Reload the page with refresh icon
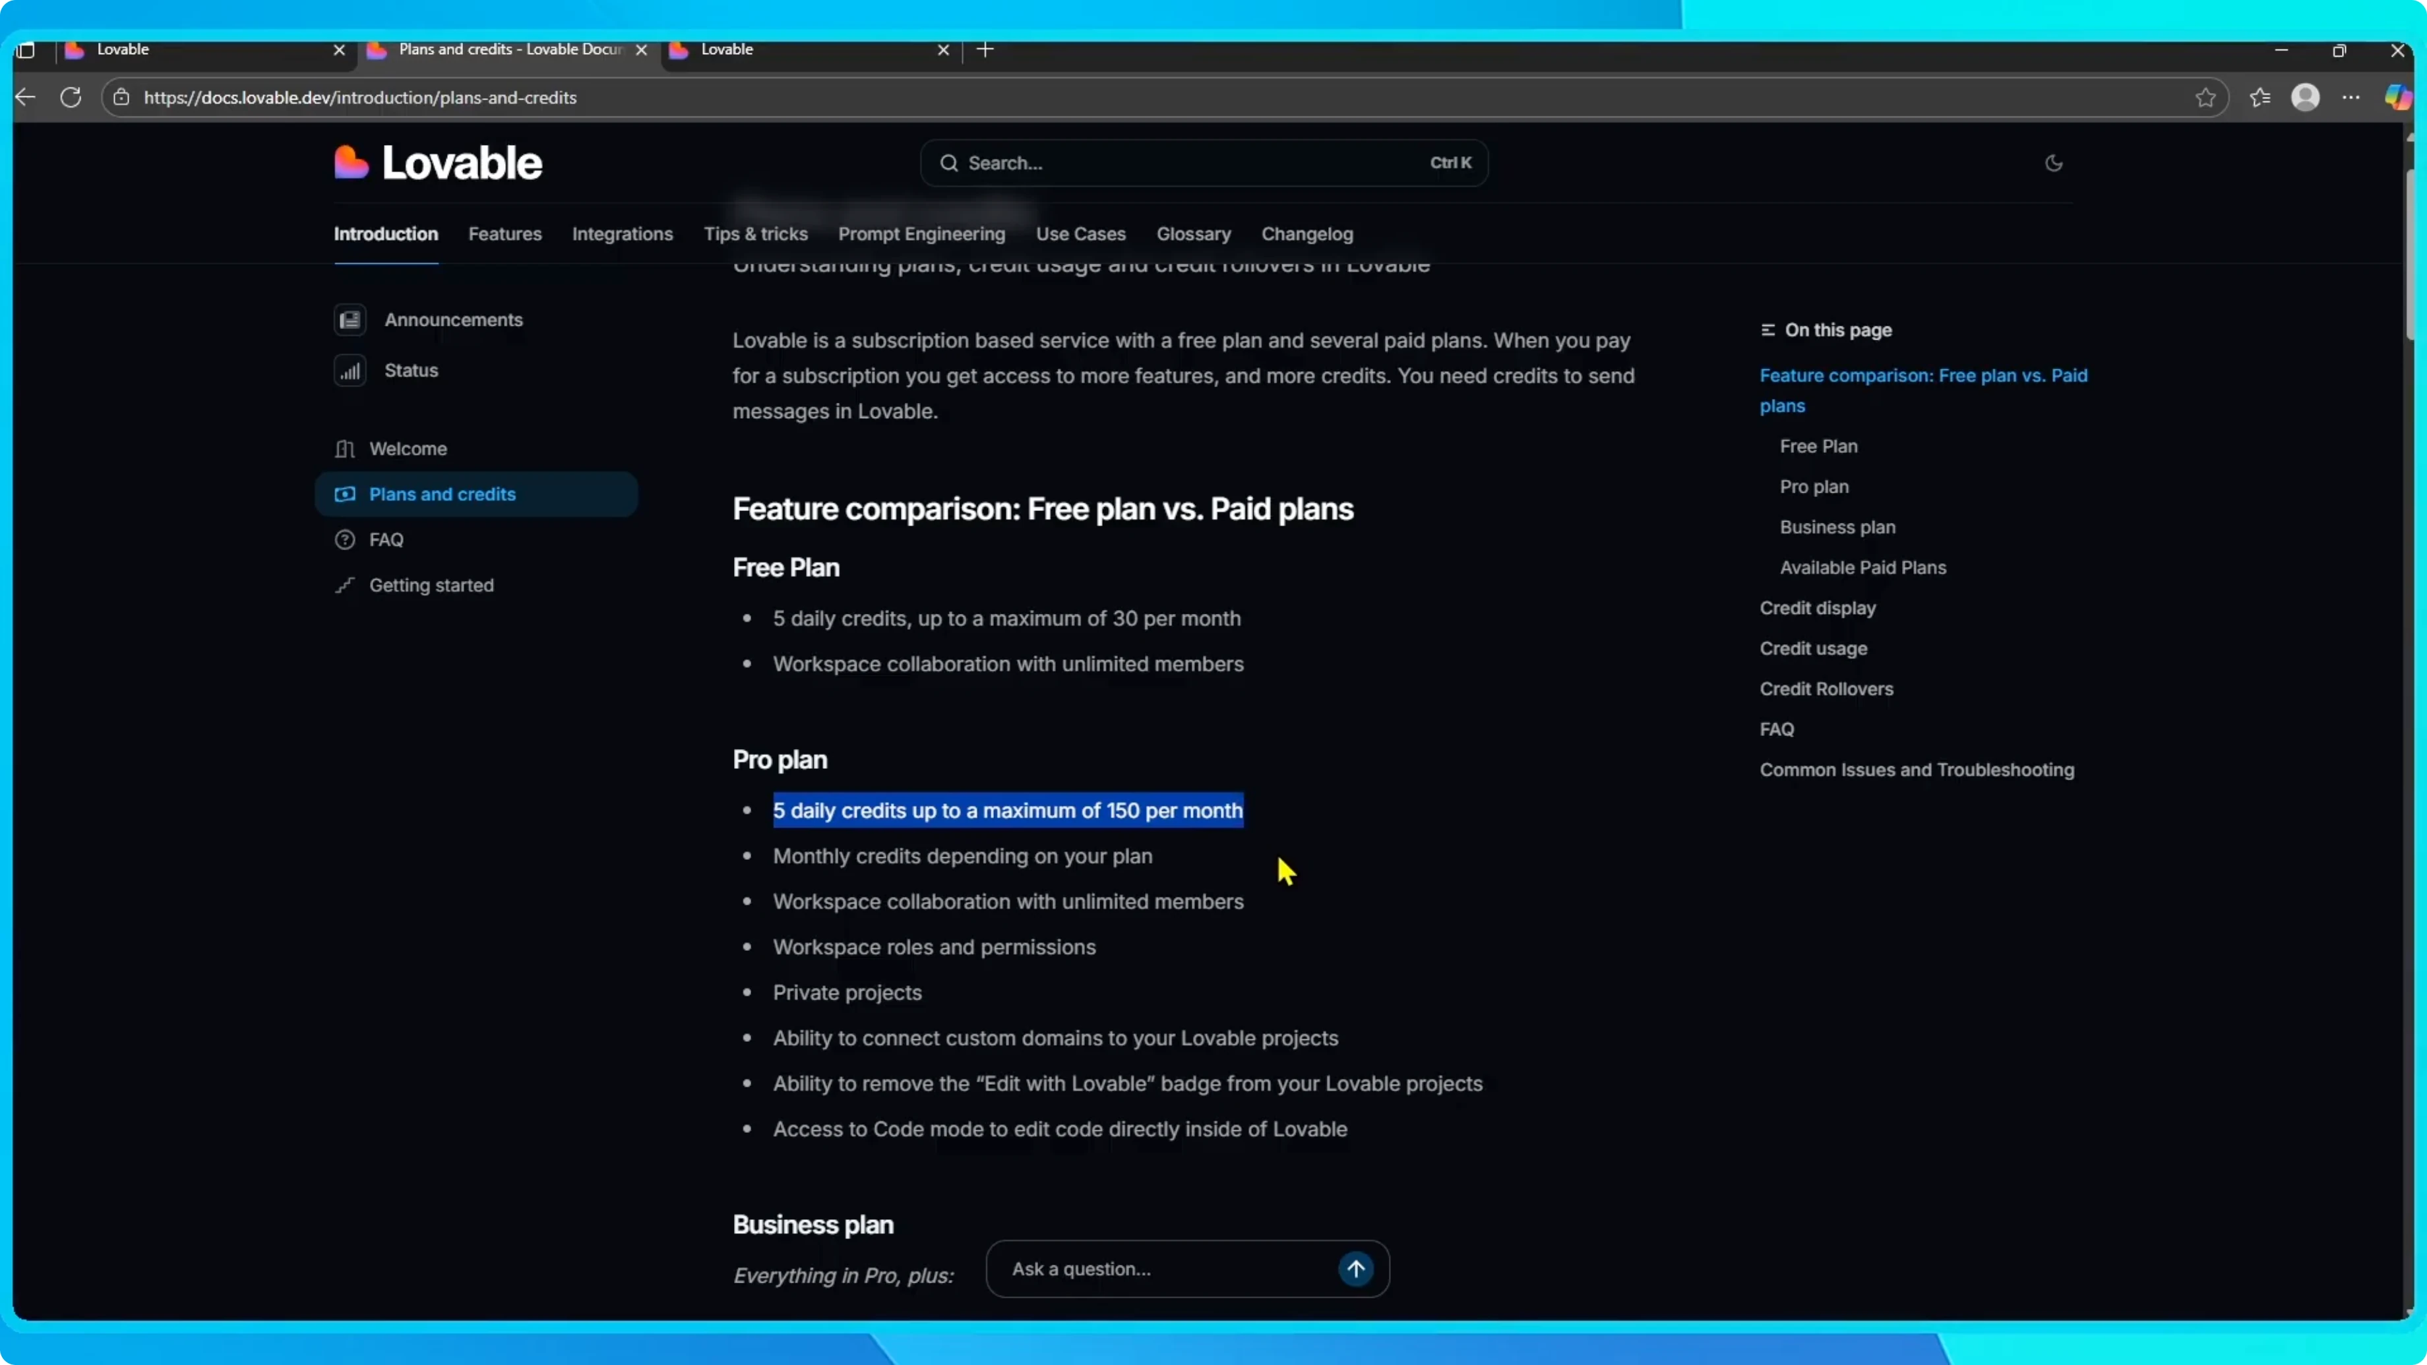Image resolution: width=2427 pixels, height=1365 pixels. (x=71, y=97)
